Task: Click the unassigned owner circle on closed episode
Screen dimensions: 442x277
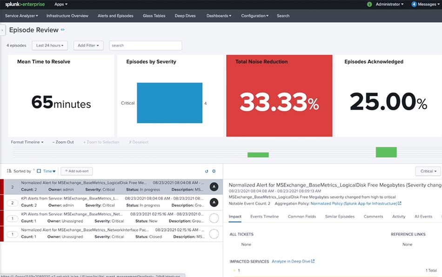Action: (214, 233)
